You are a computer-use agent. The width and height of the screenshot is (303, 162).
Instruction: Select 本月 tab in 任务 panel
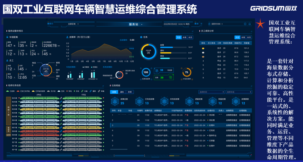pos(190,38)
